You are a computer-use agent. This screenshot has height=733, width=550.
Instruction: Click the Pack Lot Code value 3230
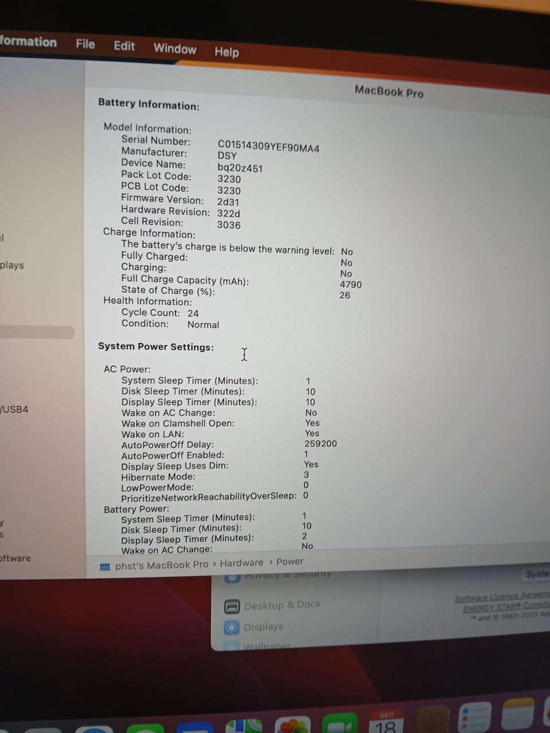click(229, 179)
